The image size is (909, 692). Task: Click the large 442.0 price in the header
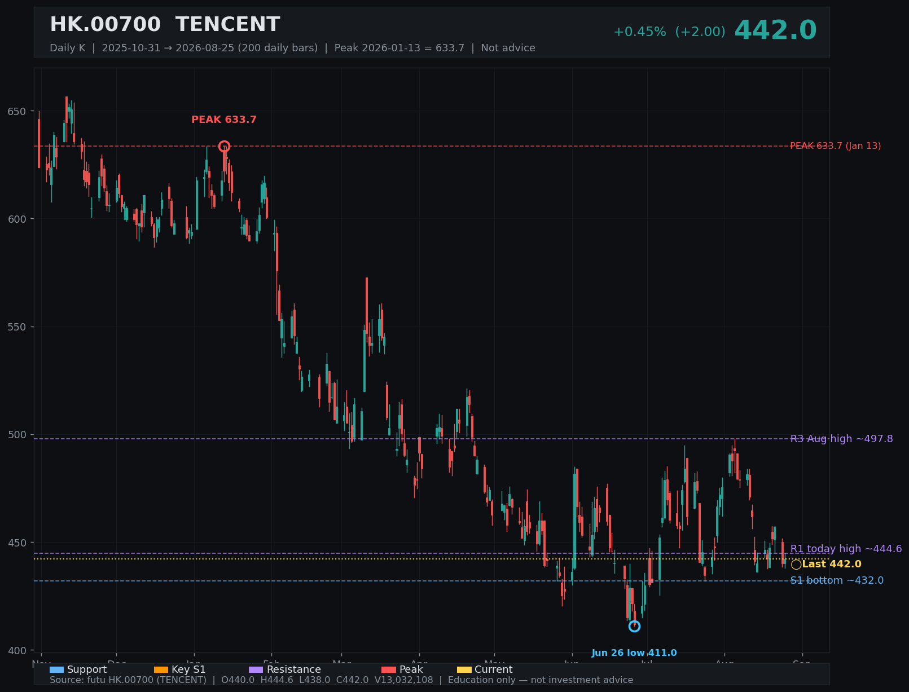(x=775, y=30)
